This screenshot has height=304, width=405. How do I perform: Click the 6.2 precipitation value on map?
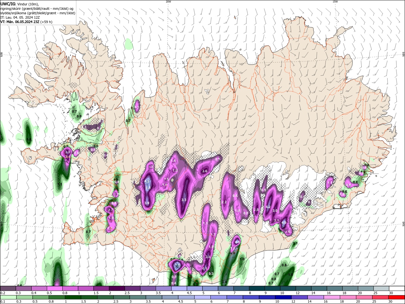click(147, 181)
